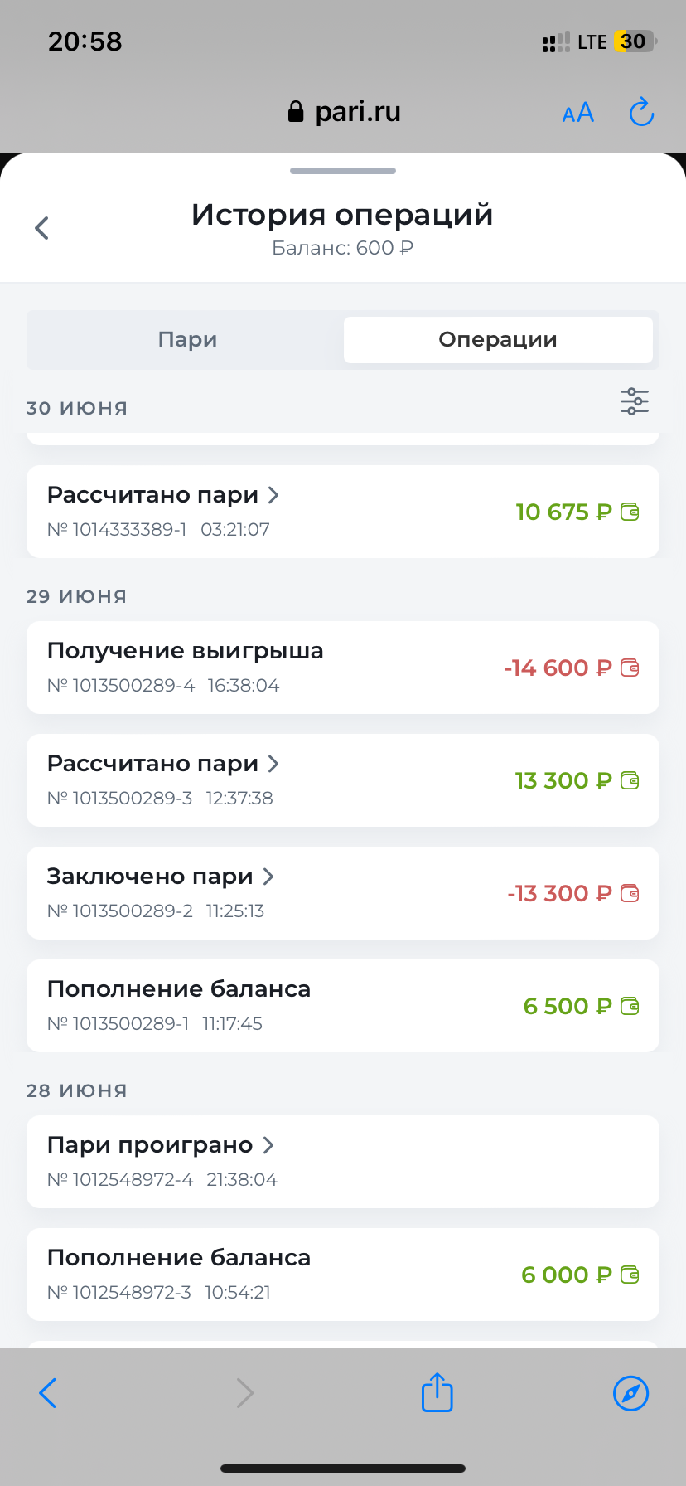
Task: Open Получение выигрыша transaction card
Action: (x=342, y=668)
